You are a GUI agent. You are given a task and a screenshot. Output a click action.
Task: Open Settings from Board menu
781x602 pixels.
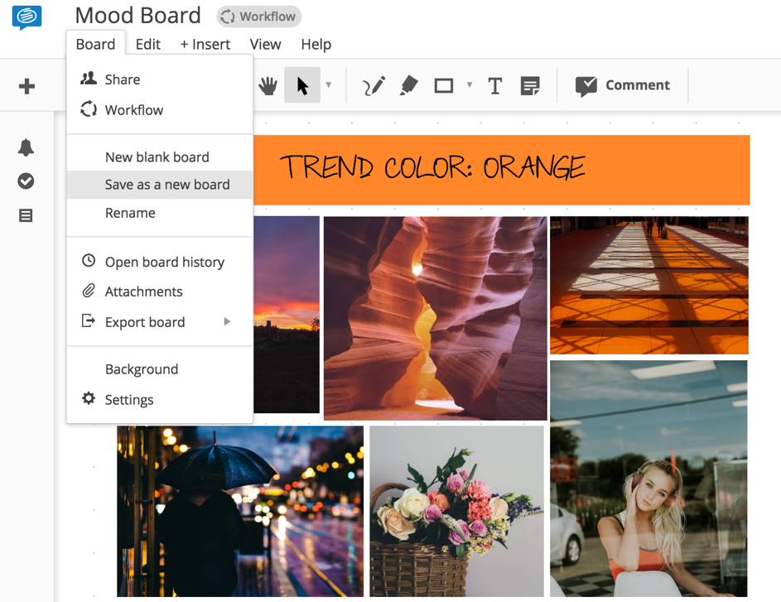coord(160,400)
